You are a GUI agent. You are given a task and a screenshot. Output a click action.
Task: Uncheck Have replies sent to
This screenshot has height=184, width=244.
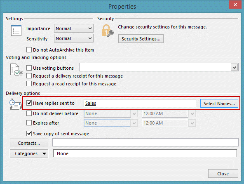(29, 103)
